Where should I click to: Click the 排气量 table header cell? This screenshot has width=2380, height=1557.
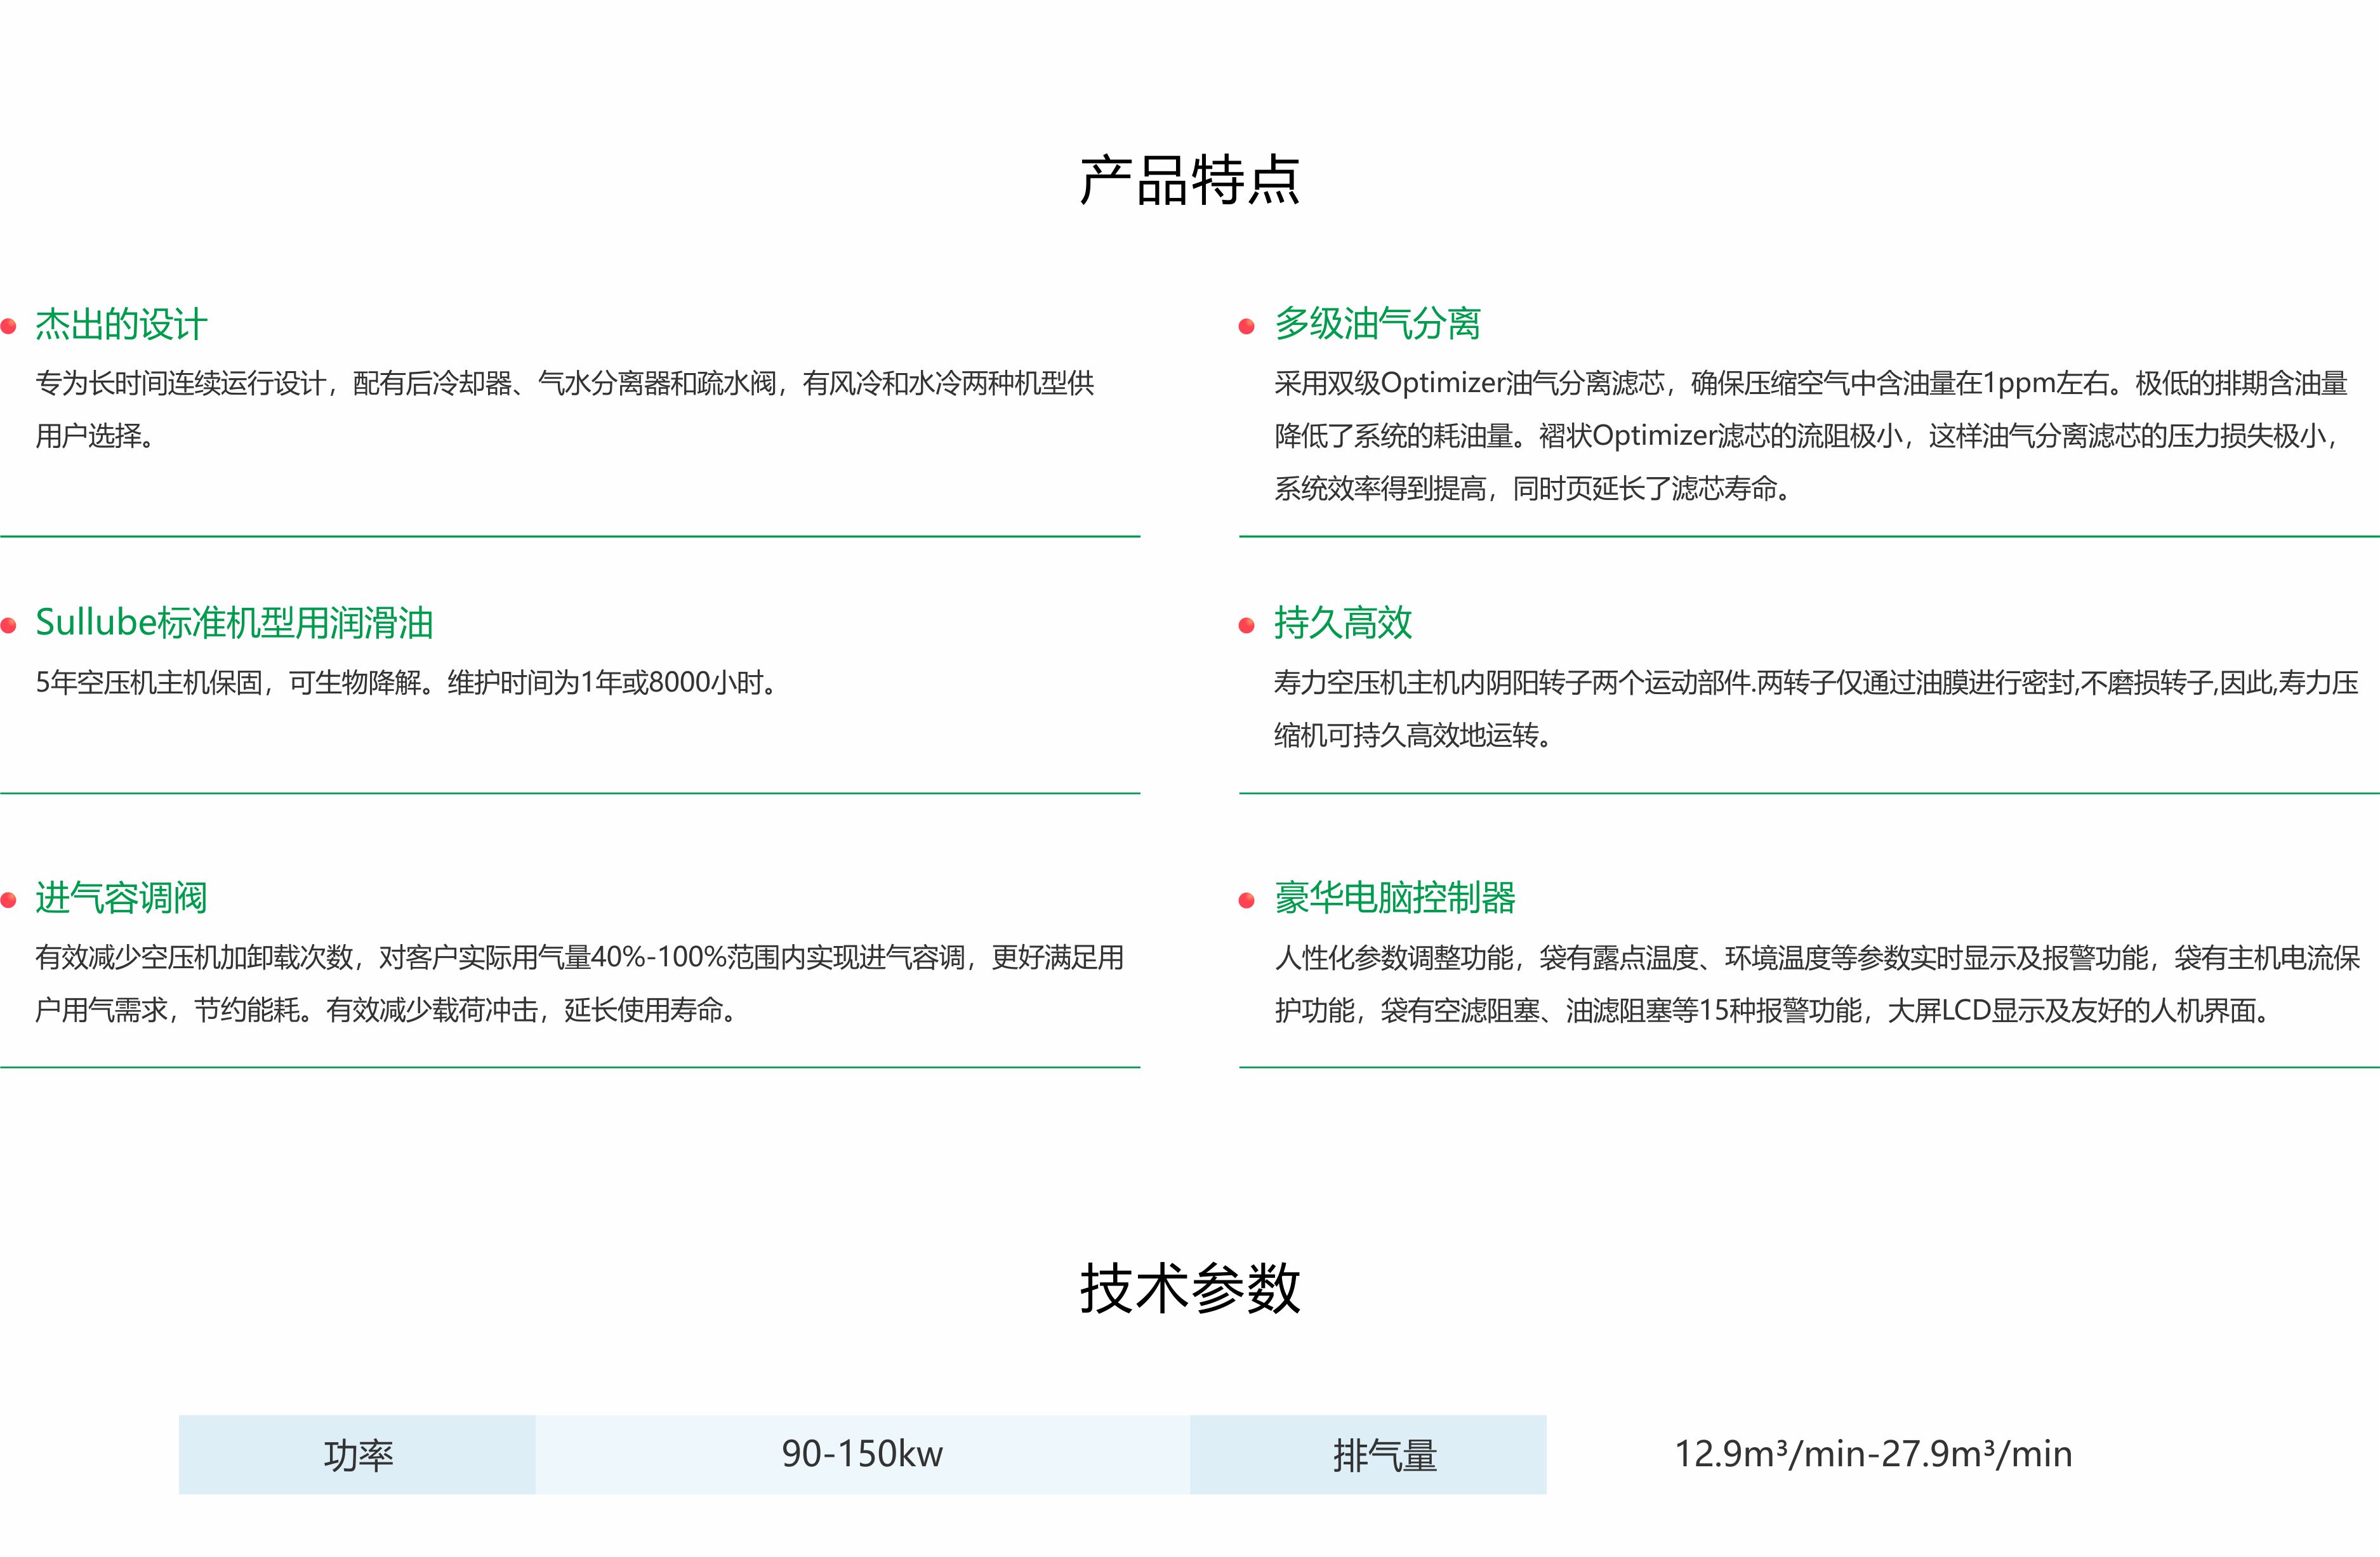click(1385, 1454)
